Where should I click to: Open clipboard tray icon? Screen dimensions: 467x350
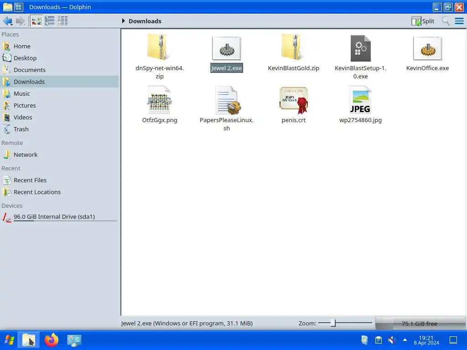(378, 340)
